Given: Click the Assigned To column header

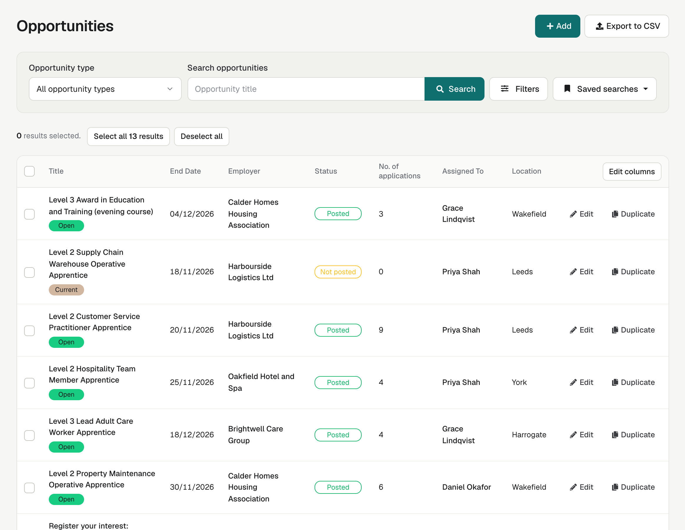Looking at the screenshot, I should [x=463, y=172].
